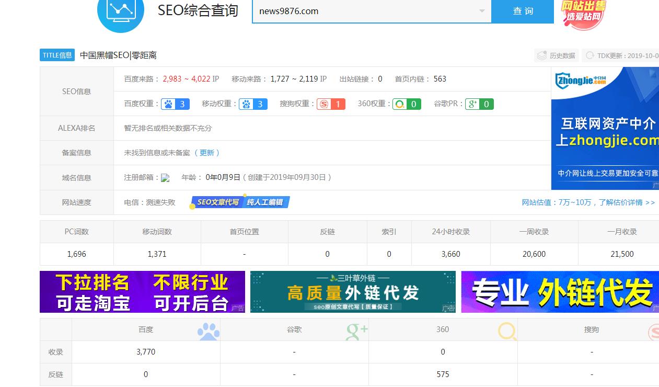Click the 24小时收录 value 3,660
The width and height of the screenshot is (659, 387).
pyautogui.click(x=450, y=254)
